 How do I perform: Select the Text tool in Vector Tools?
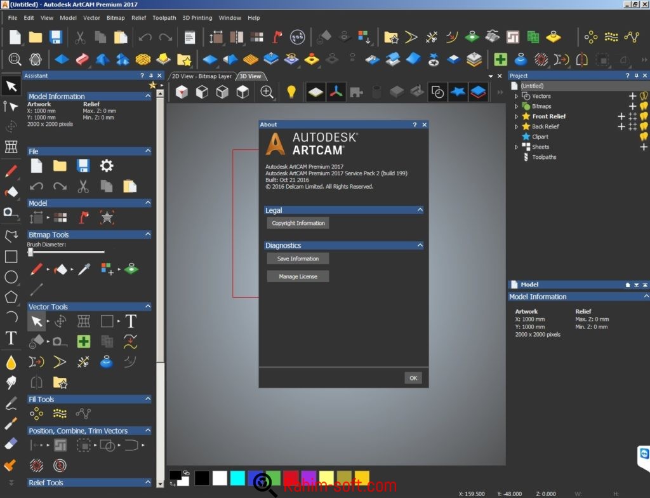(131, 321)
